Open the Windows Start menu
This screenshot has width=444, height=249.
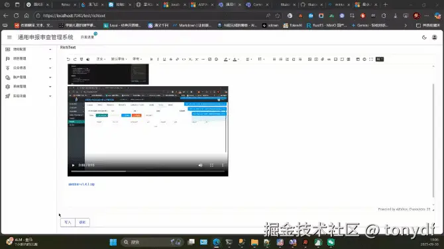point(113,242)
